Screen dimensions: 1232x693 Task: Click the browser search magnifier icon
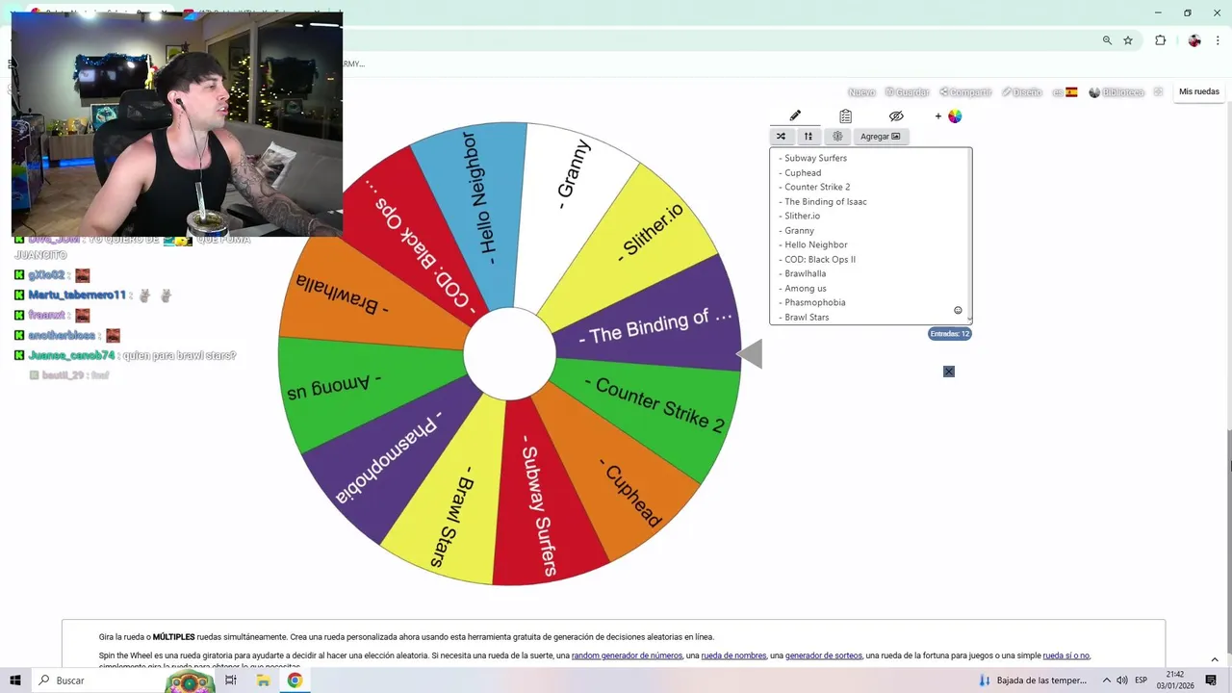[1107, 40]
